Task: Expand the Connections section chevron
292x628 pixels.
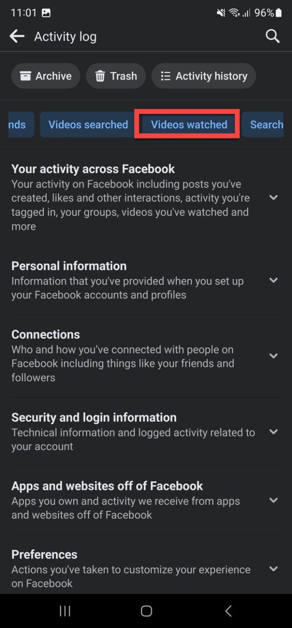Action: point(273,356)
